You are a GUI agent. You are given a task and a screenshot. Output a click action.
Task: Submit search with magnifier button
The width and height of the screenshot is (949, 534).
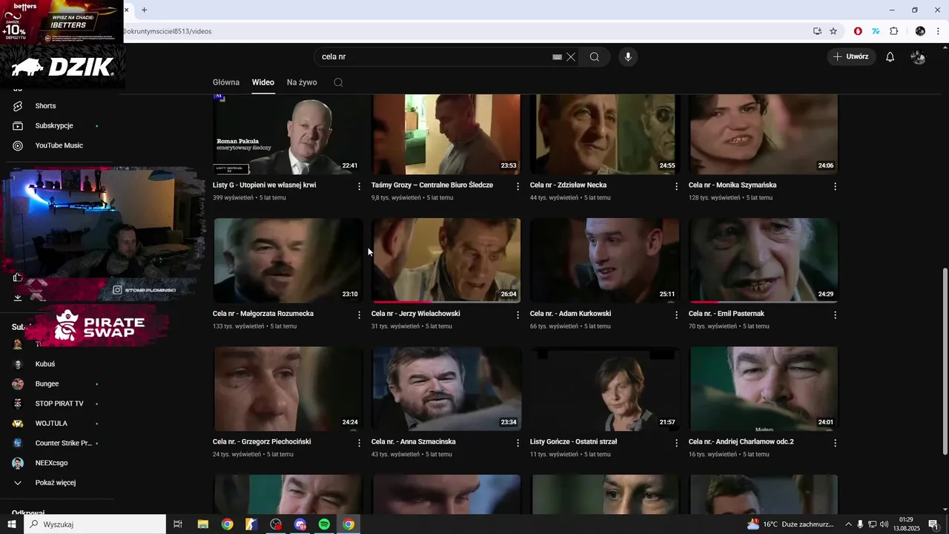[x=595, y=57]
